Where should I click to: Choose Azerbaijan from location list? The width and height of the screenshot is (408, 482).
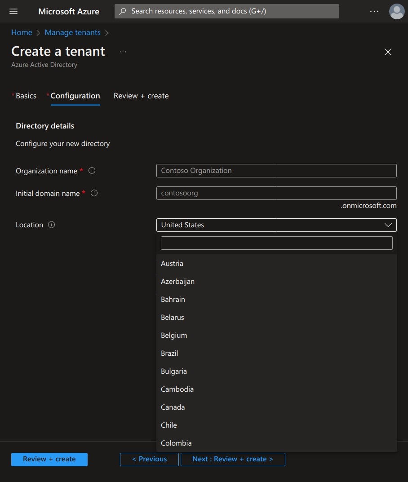click(x=277, y=282)
